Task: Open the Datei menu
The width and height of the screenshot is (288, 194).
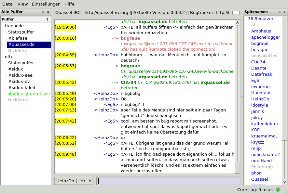Action: (8, 4)
